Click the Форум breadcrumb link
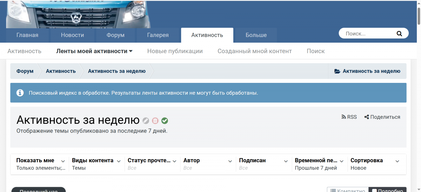This screenshot has height=192, width=421. (25, 71)
